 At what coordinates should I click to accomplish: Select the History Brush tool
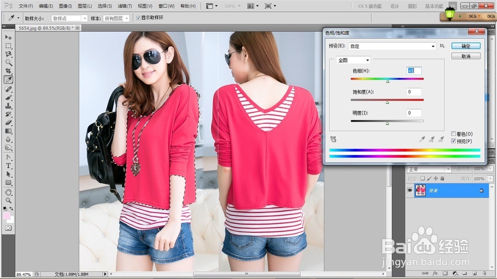click(8, 114)
